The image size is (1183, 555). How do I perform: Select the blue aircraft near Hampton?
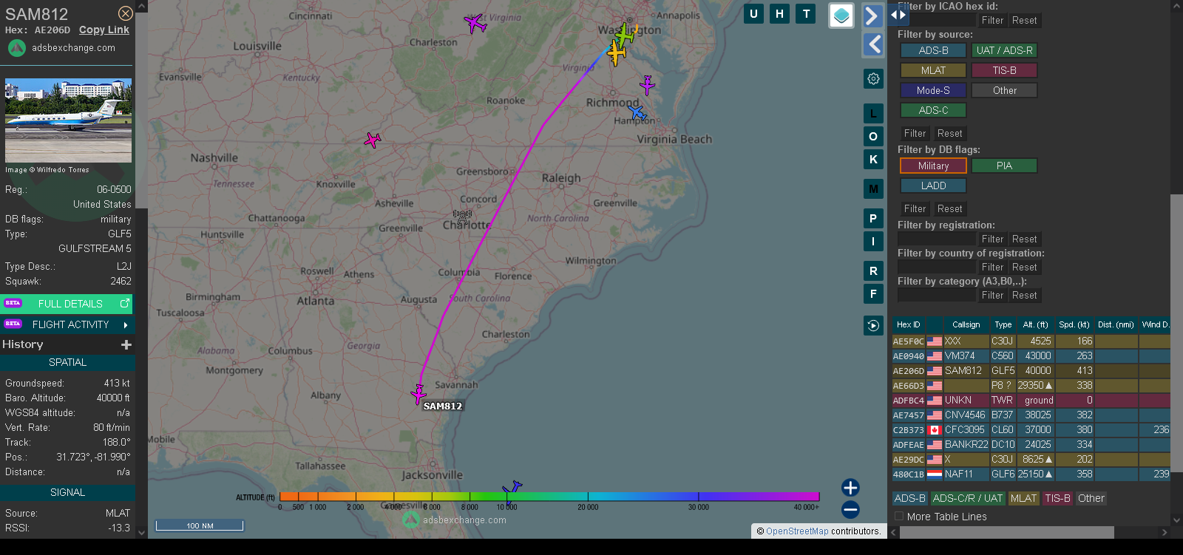click(637, 112)
